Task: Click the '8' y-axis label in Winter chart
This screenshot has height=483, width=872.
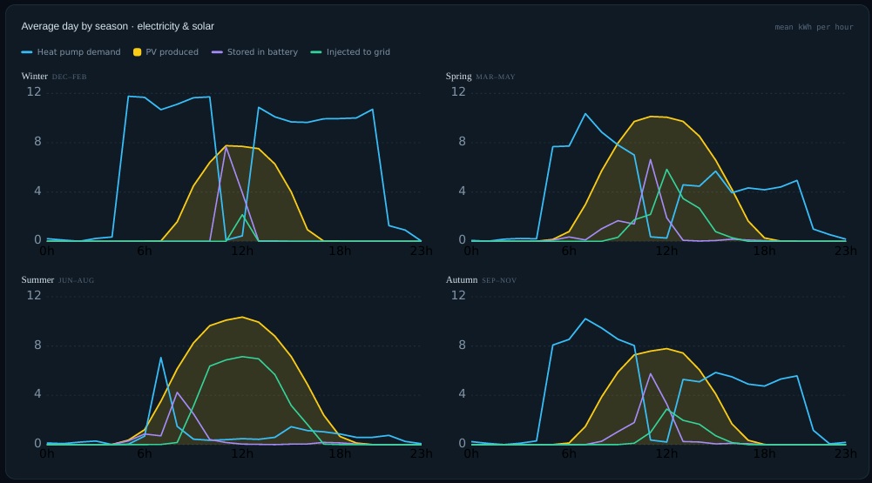Action: coord(37,141)
